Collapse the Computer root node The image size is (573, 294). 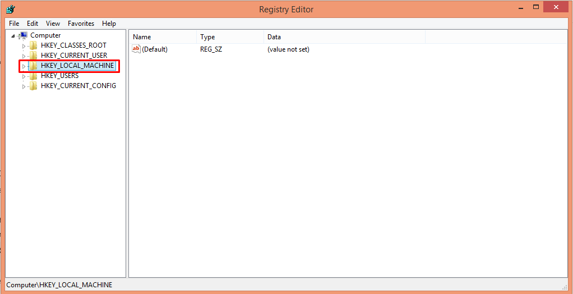[13, 36]
